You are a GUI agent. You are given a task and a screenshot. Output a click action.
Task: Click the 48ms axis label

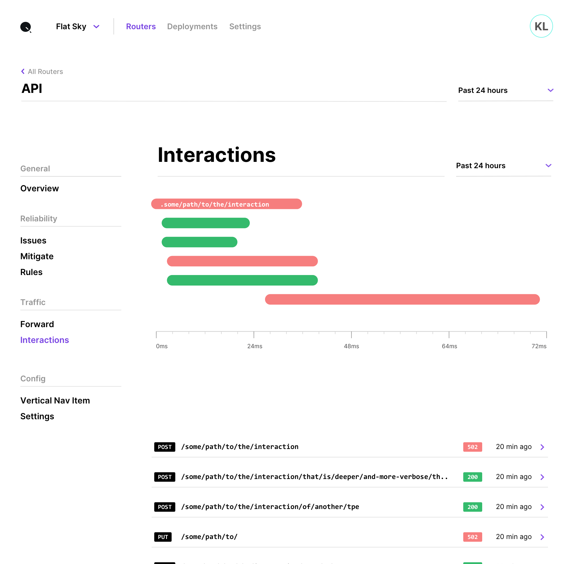[351, 346]
